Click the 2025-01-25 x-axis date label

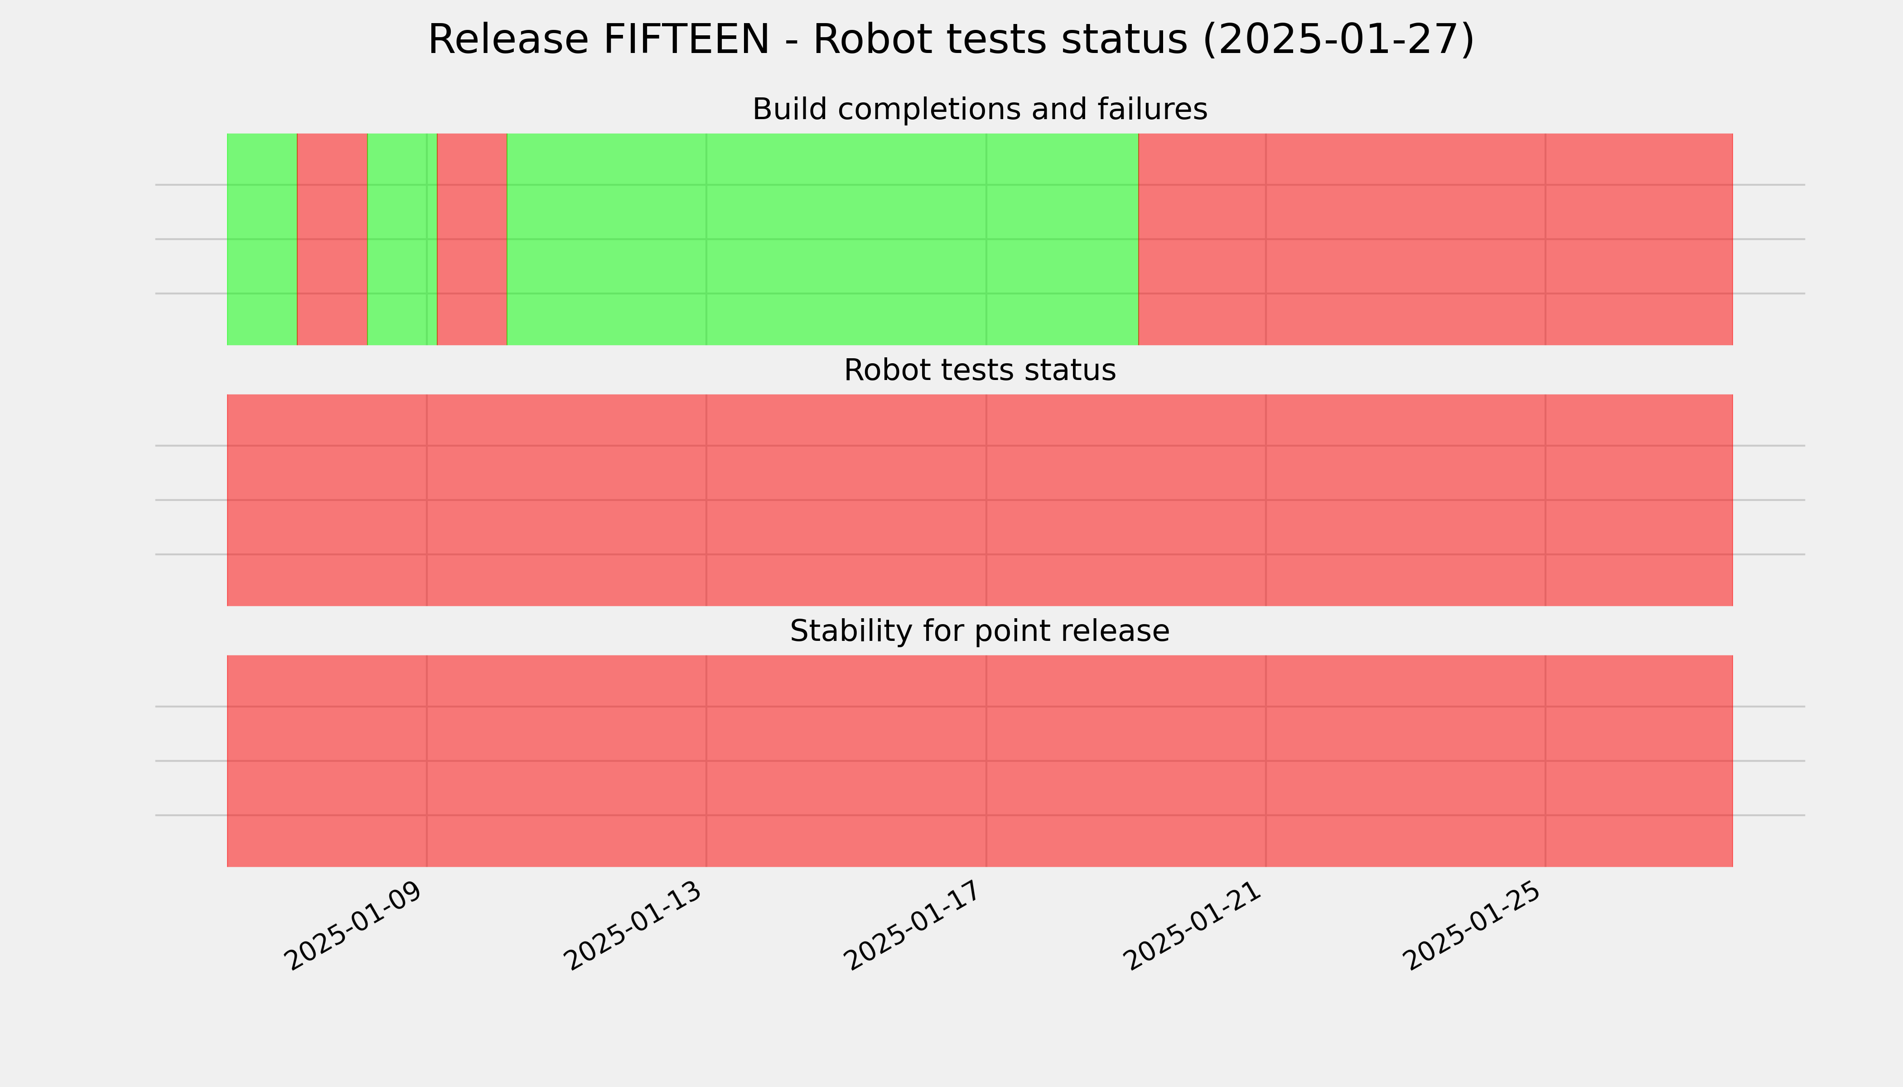click(x=1472, y=926)
